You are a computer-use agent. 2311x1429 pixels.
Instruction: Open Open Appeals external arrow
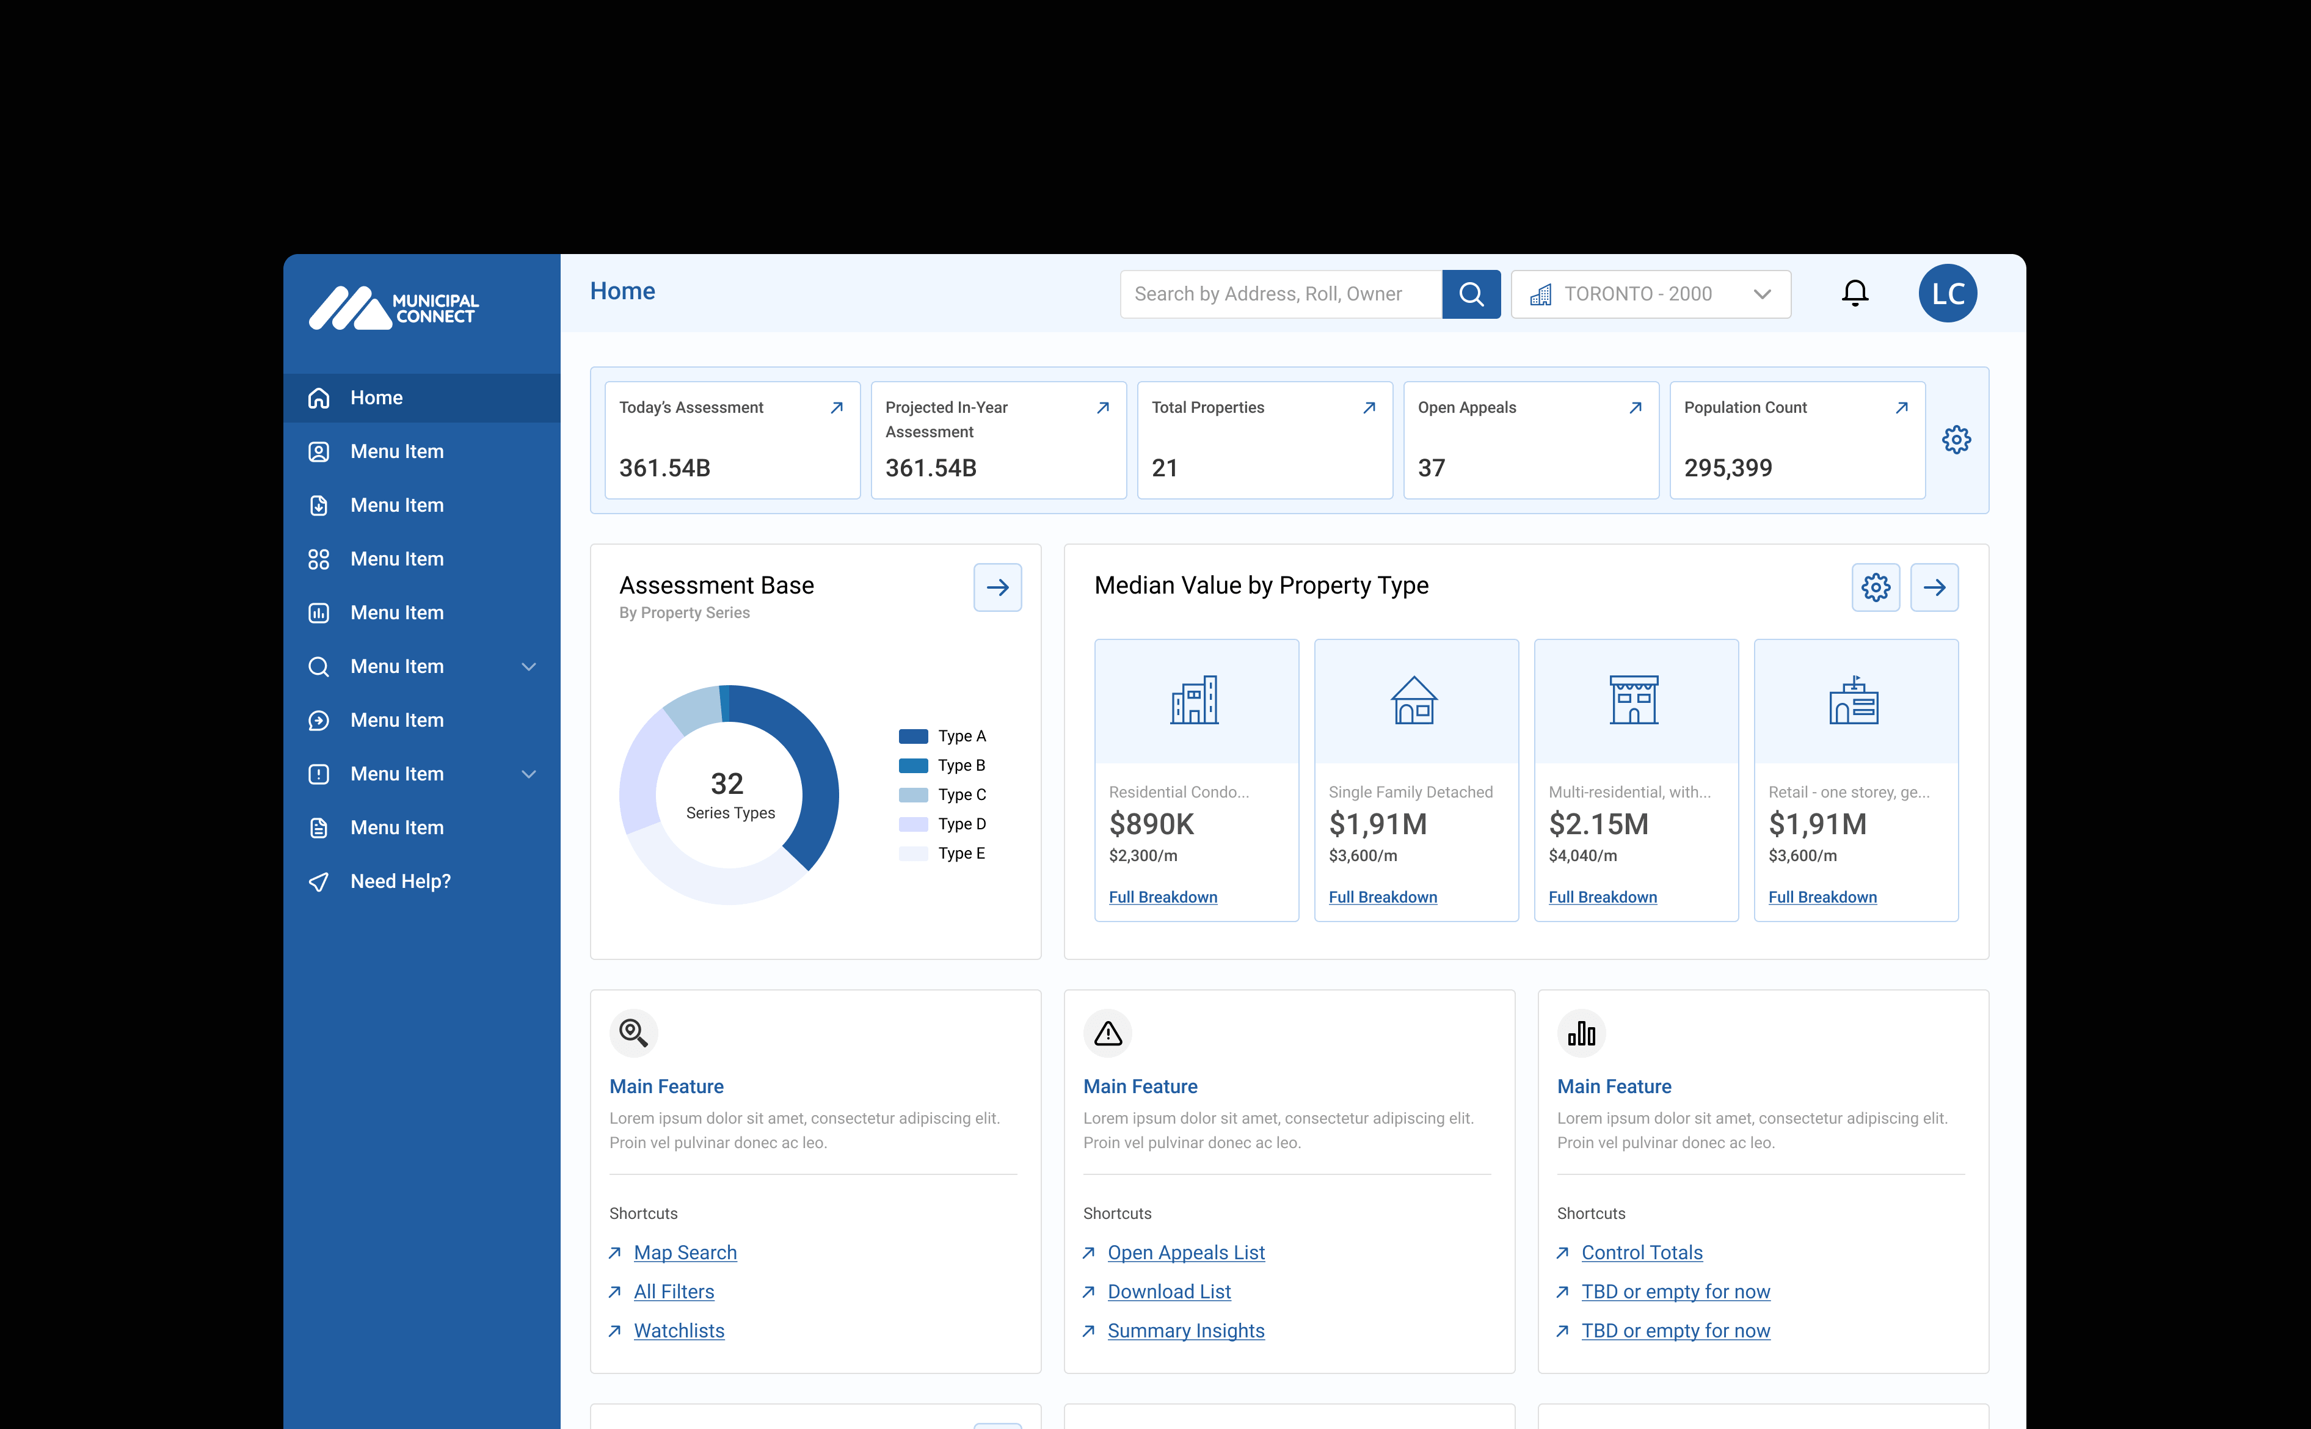coord(1635,407)
